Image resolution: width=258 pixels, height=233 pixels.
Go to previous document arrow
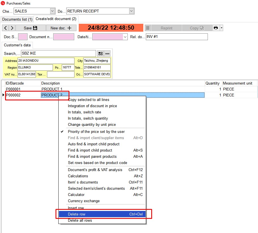point(5,28)
